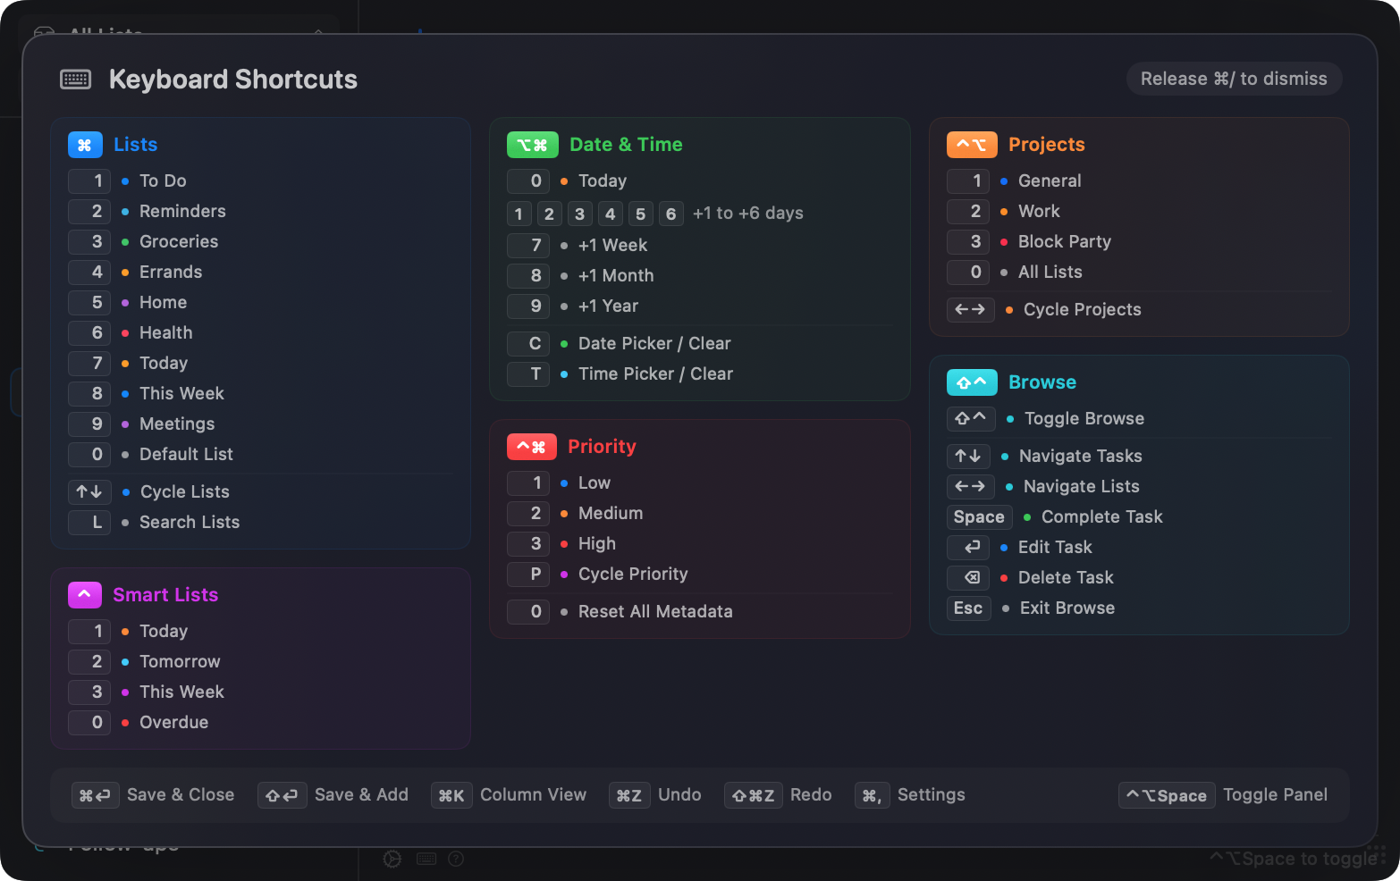Click the left-right arrows key for Navigate Lists
1400x881 pixels.
coord(970,487)
